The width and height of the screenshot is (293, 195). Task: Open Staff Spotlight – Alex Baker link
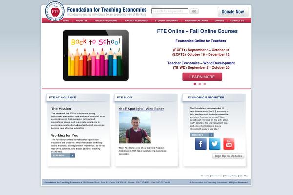tap(142, 109)
